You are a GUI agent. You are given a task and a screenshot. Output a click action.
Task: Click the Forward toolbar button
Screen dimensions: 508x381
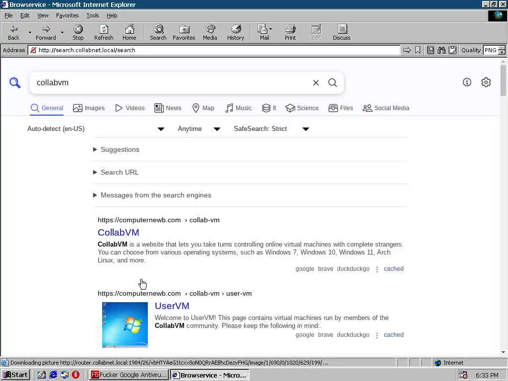pyautogui.click(x=46, y=32)
